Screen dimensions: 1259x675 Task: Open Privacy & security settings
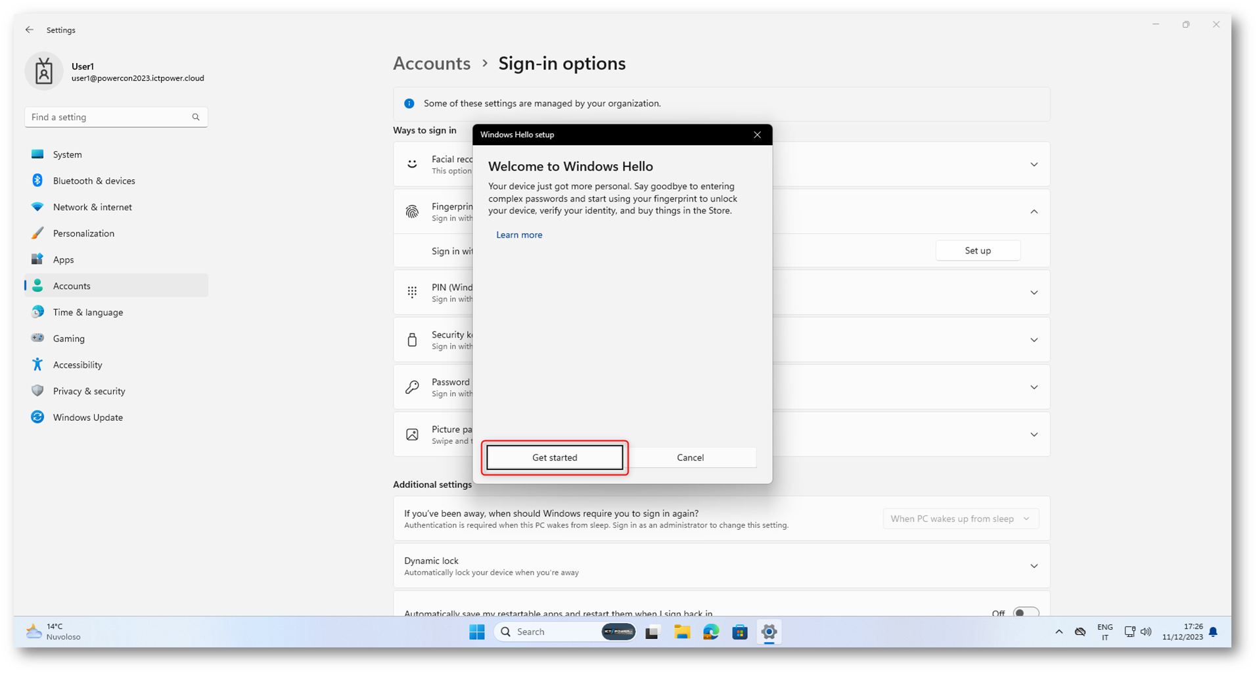click(116, 391)
